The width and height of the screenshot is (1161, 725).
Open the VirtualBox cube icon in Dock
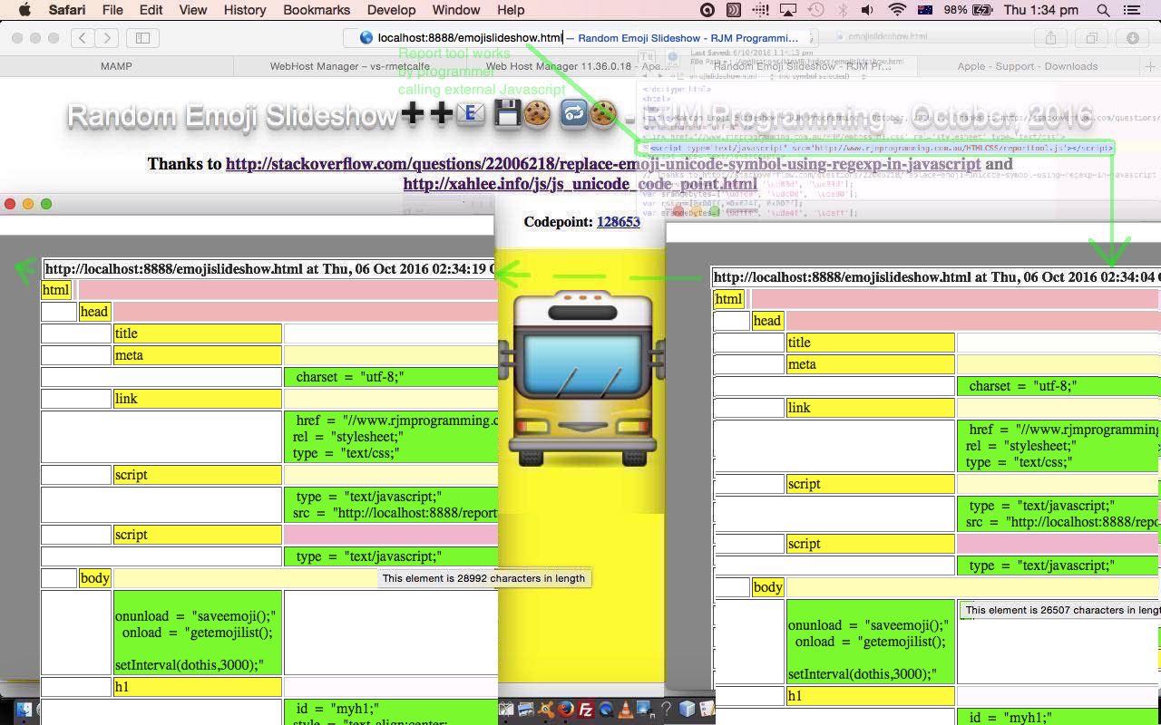687,710
